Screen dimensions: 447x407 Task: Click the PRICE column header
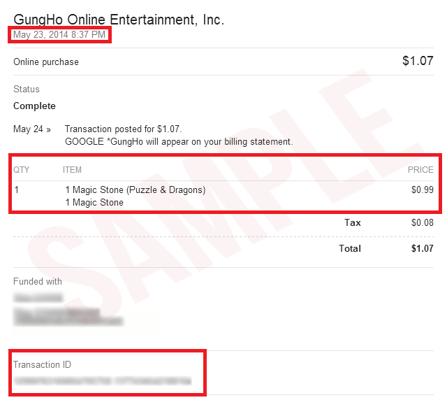[x=420, y=170]
